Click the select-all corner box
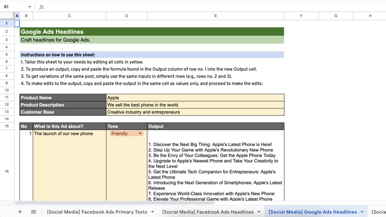The width and height of the screenshot is (386, 217). pos(7,16)
